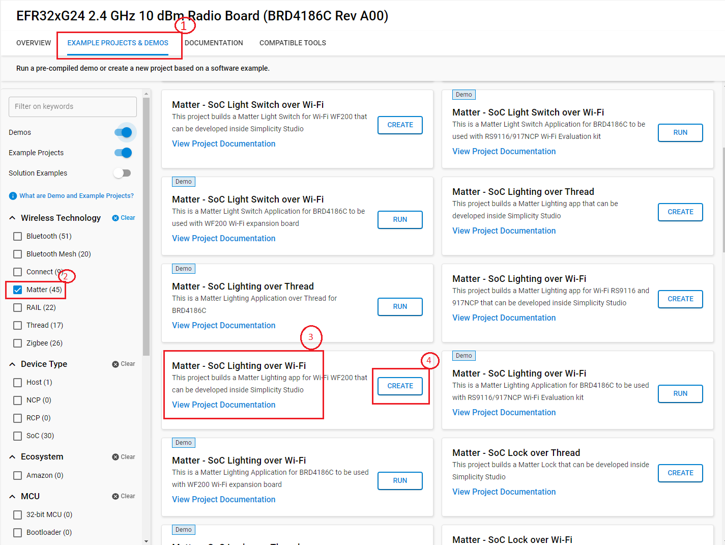Viewport: 725px width, 545px height.
Task: Click Clear icon for Ecosystem filter
Action: pos(115,457)
